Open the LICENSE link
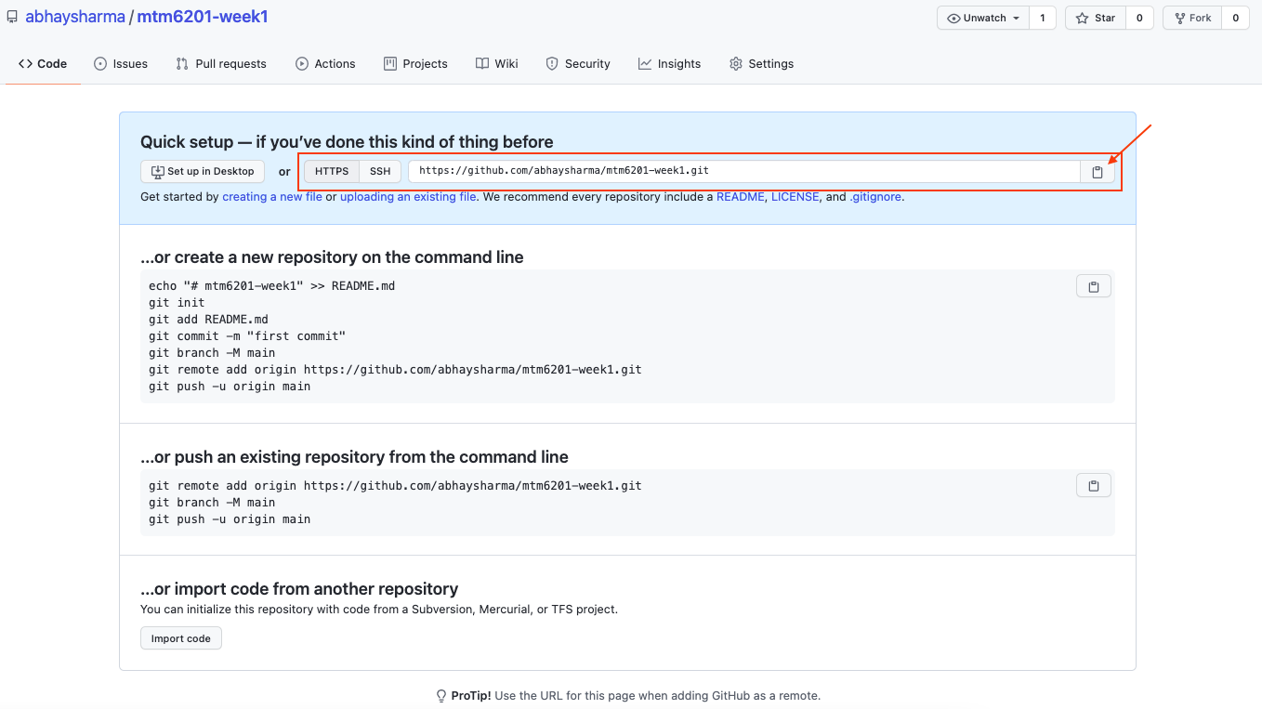 (795, 197)
